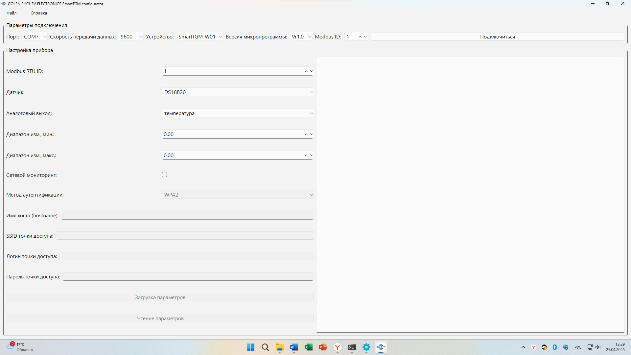Screen dimensions: 631x355
Task: Open File Explorer from taskbar
Action: pyautogui.click(x=279, y=347)
